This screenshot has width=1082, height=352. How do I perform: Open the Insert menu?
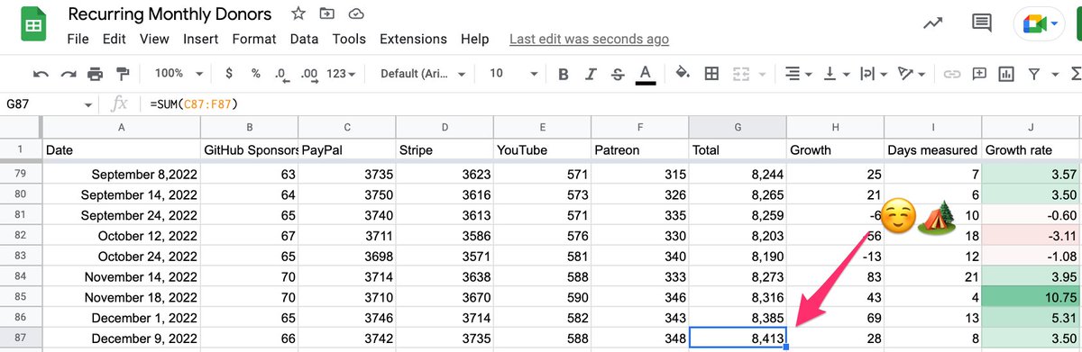click(x=200, y=39)
